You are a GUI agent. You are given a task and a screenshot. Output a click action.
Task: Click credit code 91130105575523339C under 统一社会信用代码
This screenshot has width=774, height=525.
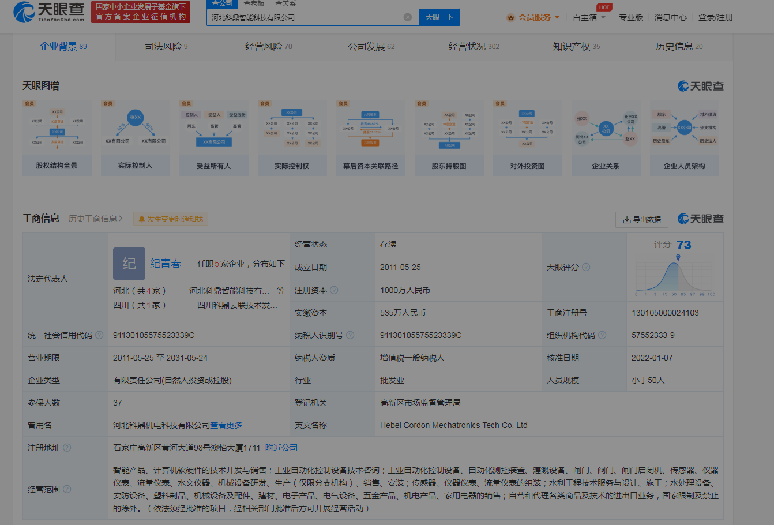point(154,335)
